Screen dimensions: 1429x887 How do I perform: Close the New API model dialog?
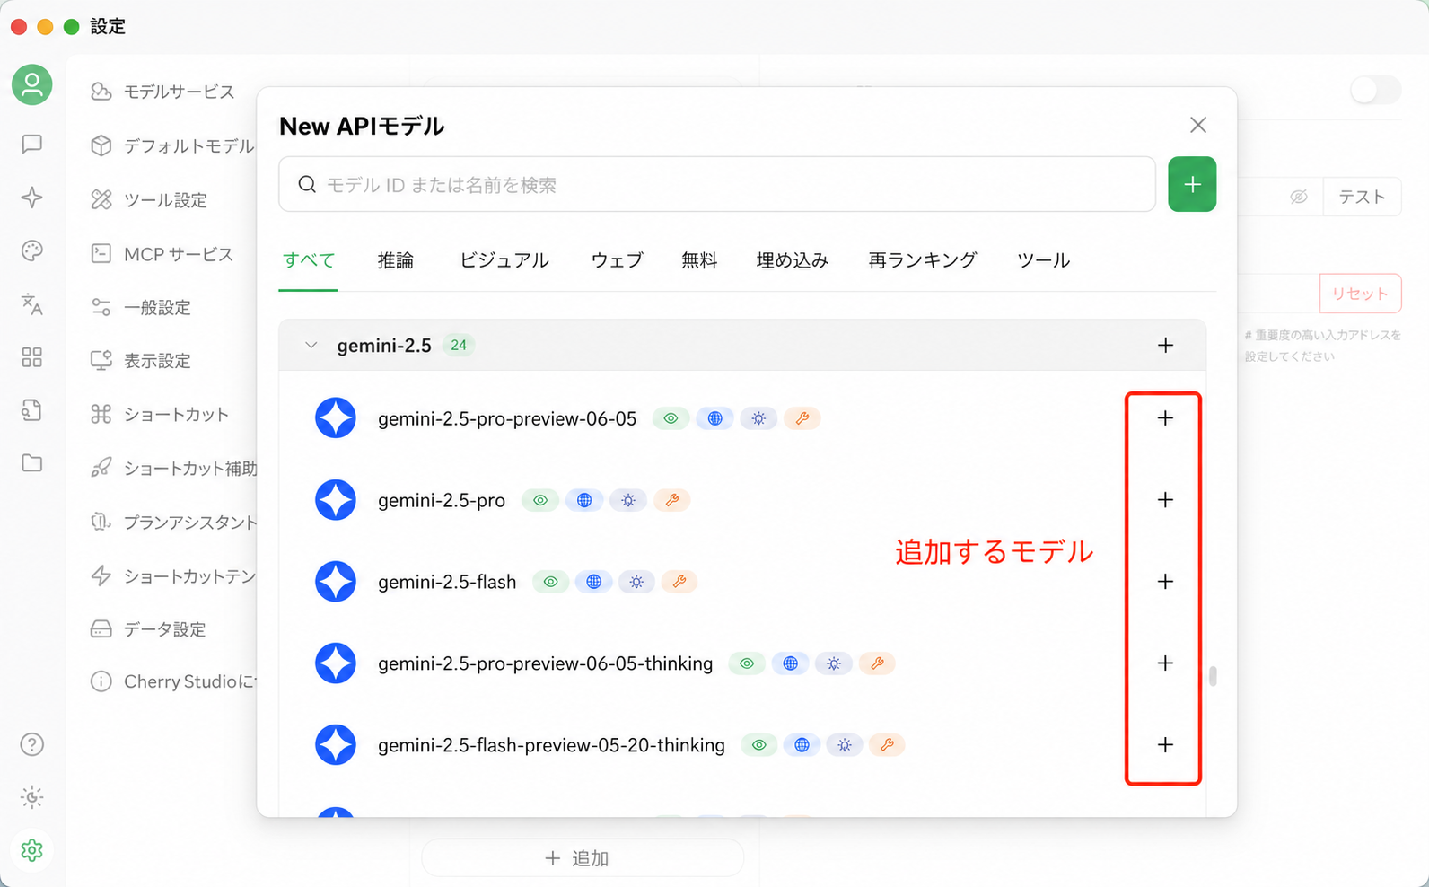click(1198, 125)
